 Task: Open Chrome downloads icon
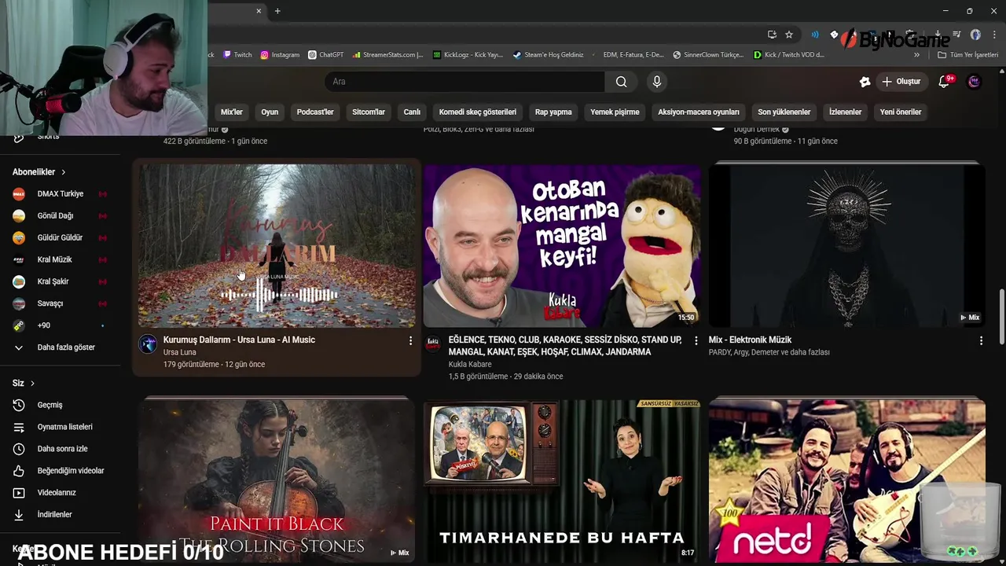click(938, 35)
